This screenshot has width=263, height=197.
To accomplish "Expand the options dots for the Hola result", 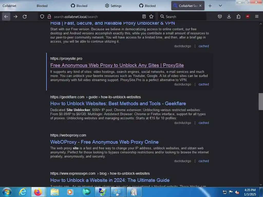I will [195, 46].
